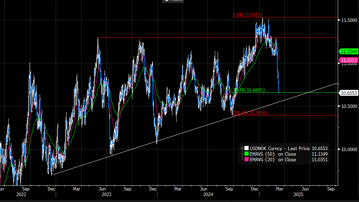
Task: Click the partially visible Reset button
Action: tap(172, 1)
